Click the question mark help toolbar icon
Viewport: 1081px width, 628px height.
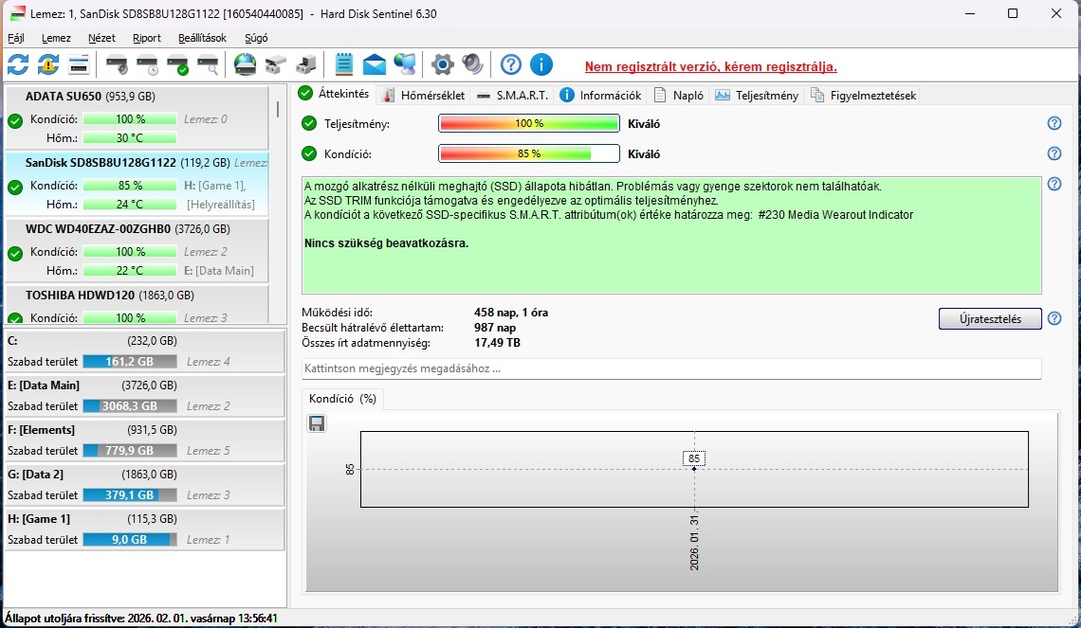(x=510, y=64)
